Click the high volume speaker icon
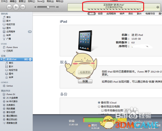The image size is (162, 131). (57, 7)
